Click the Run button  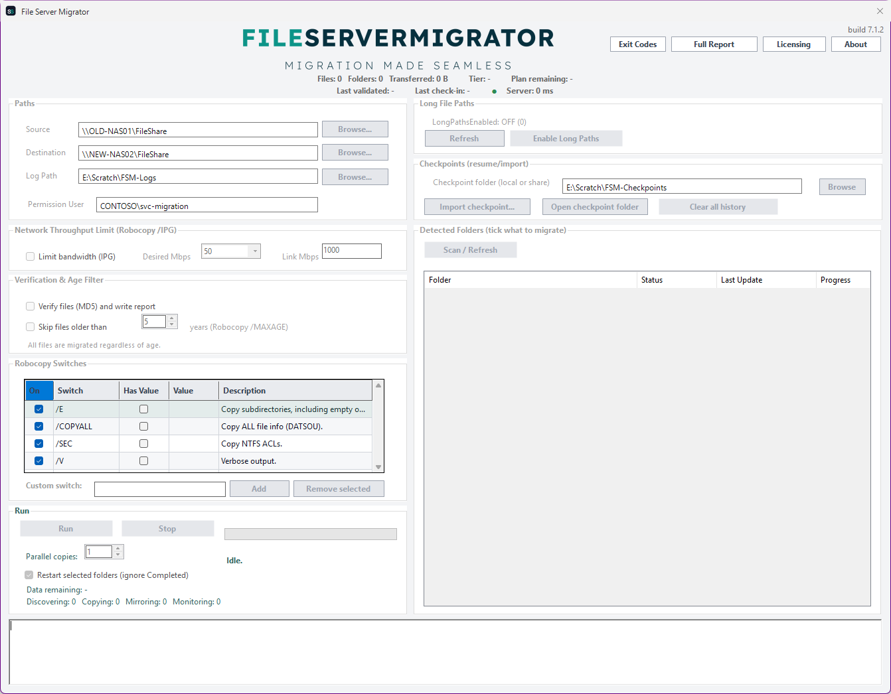pyautogui.click(x=66, y=529)
